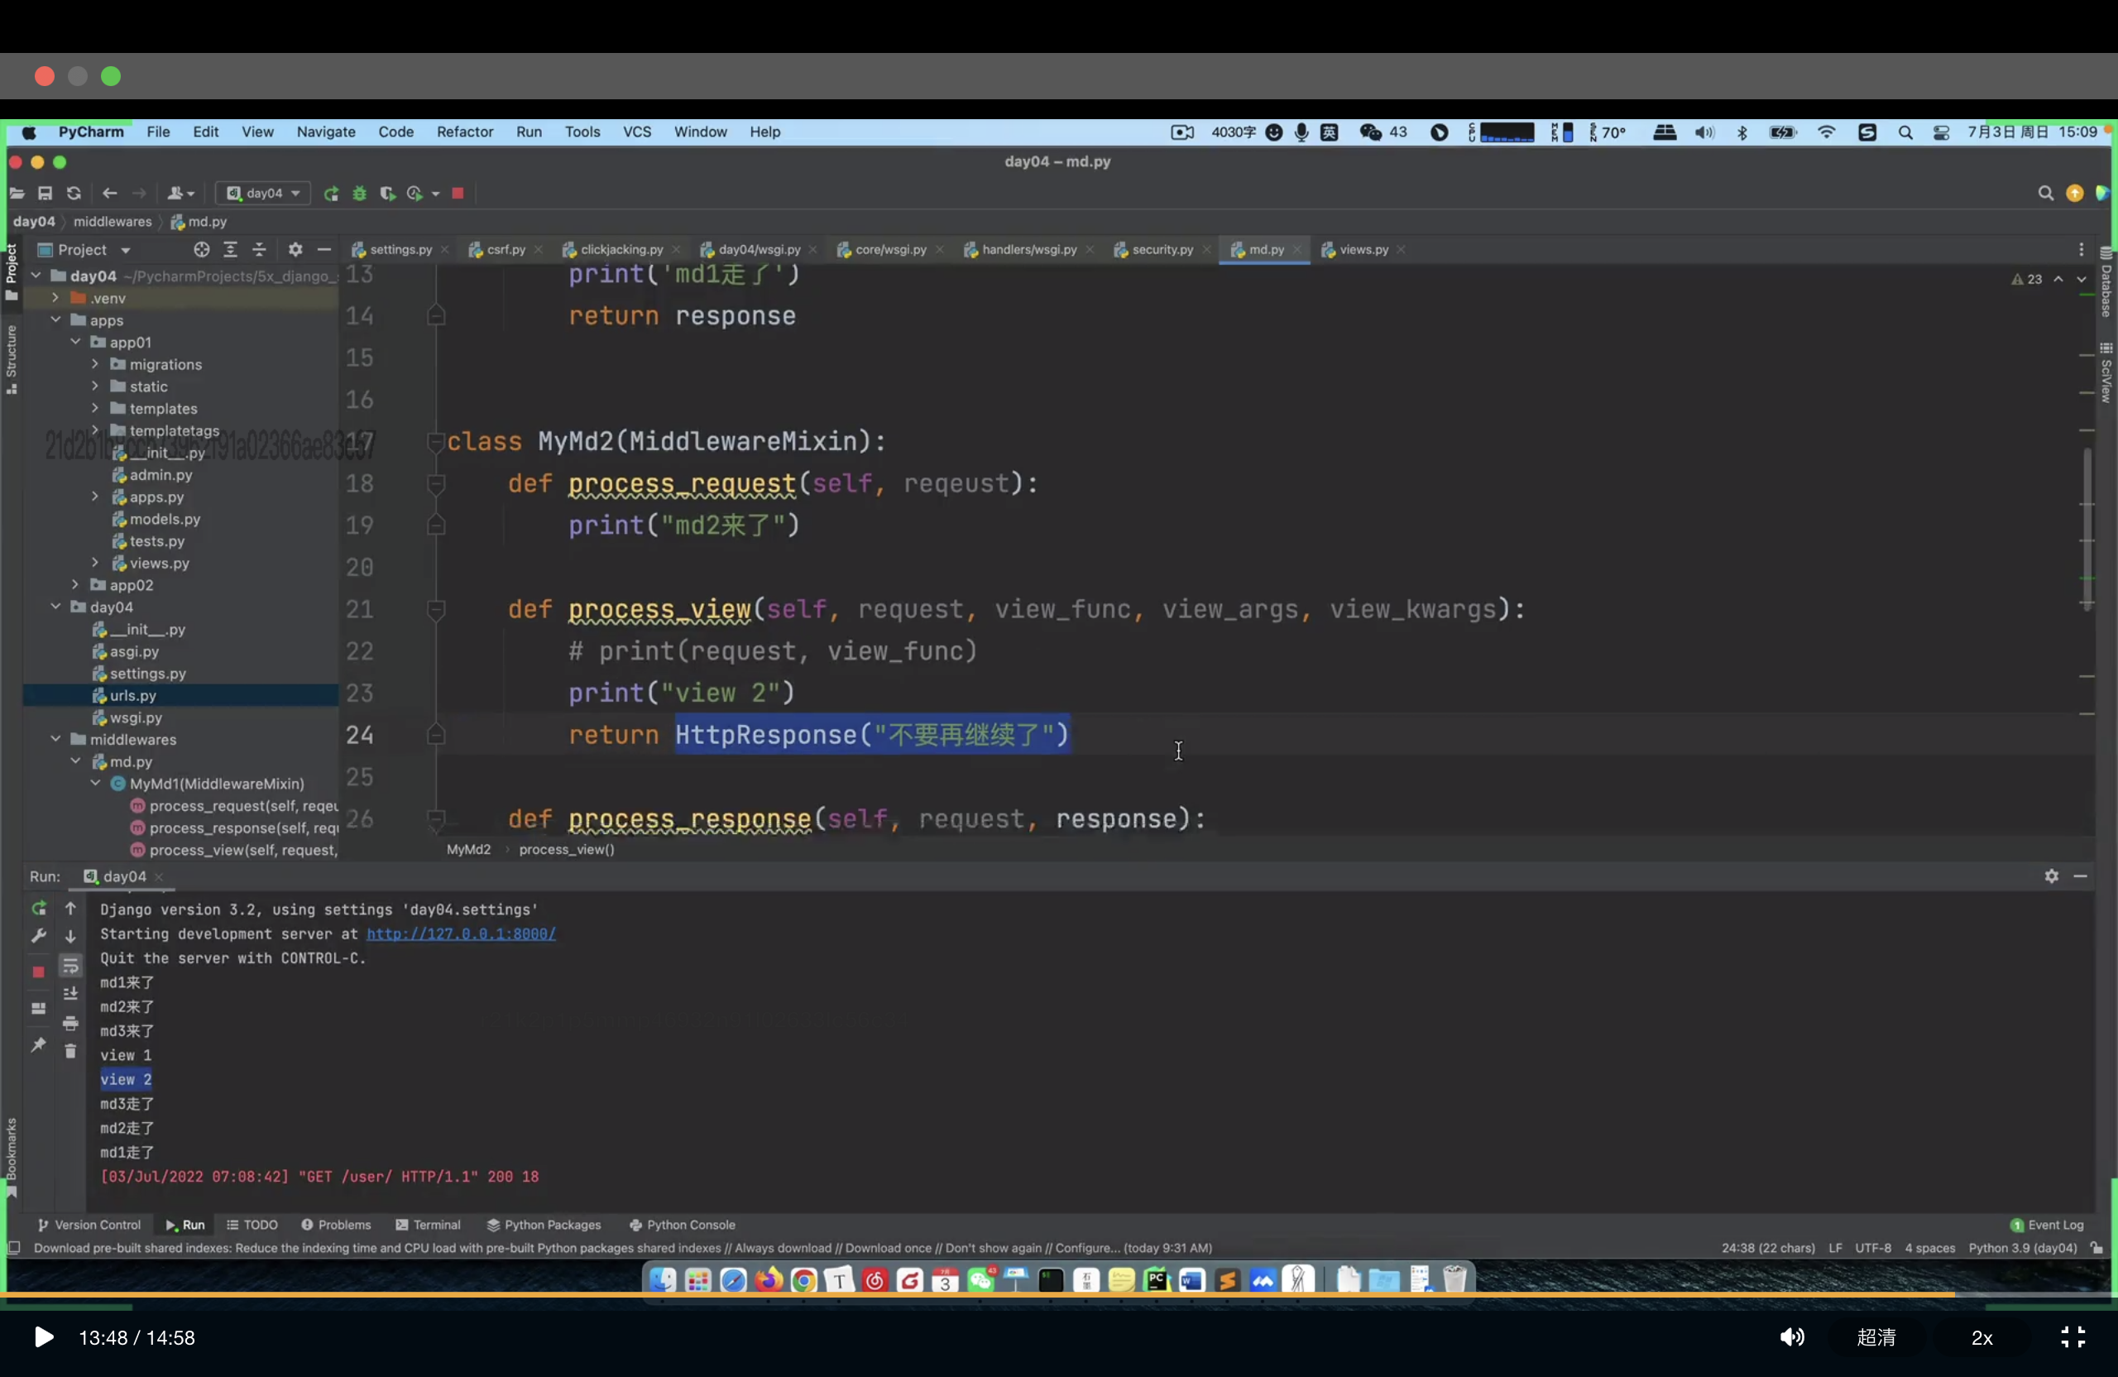Viewport: 2118px width, 1377px height.
Task: Navigate Back with the left arrow icon
Action: click(109, 193)
